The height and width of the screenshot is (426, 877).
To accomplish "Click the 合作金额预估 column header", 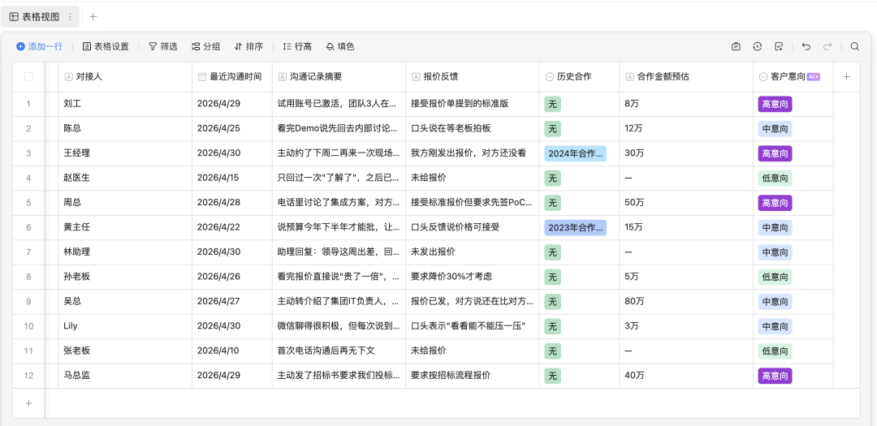I will tap(686, 77).
